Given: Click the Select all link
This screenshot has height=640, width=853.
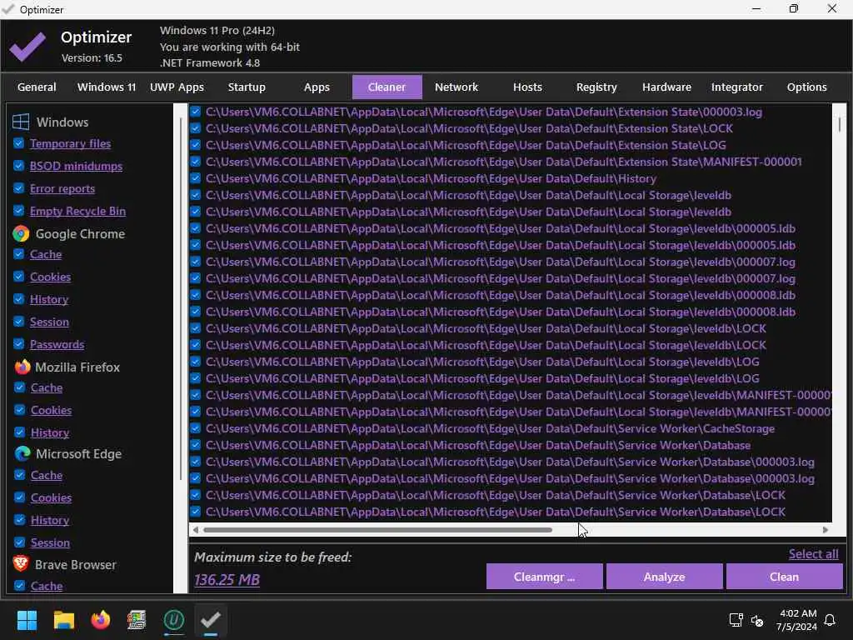Looking at the screenshot, I should coord(813,554).
